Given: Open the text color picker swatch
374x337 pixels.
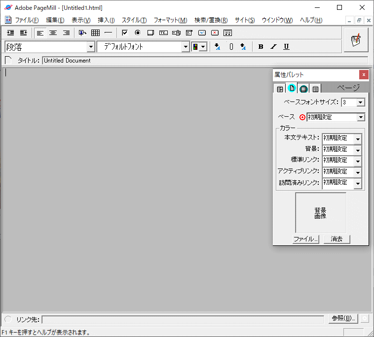Looking at the screenshot, I should pyautogui.click(x=199, y=47).
